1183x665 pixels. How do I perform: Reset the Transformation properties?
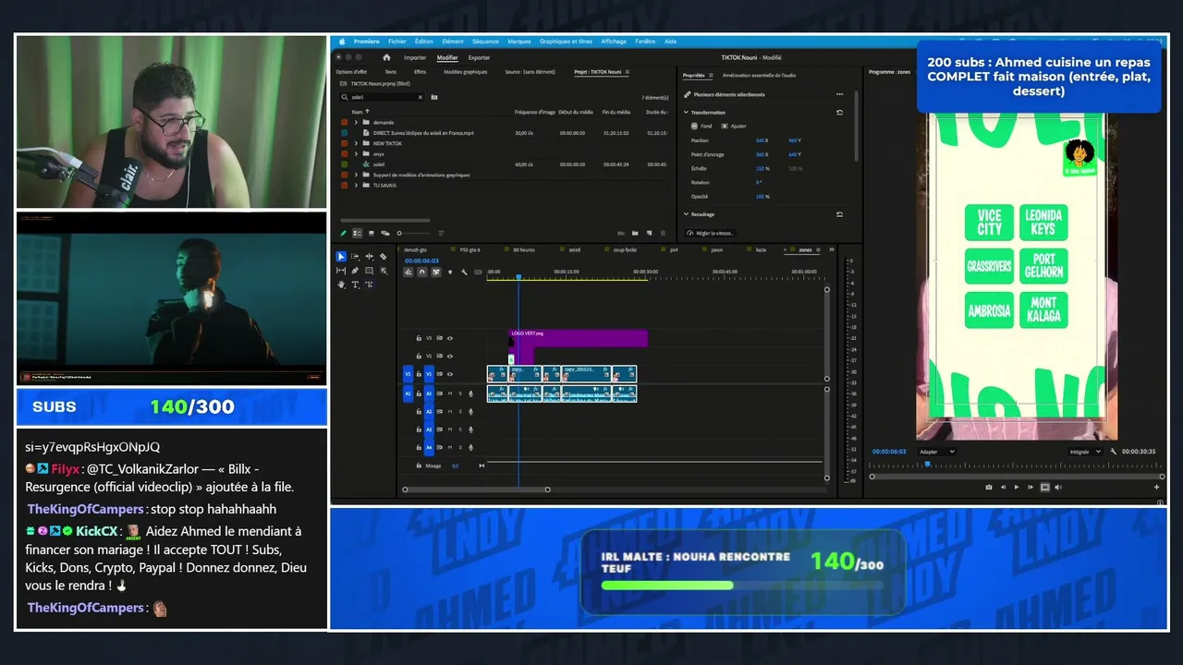pyautogui.click(x=839, y=112)
